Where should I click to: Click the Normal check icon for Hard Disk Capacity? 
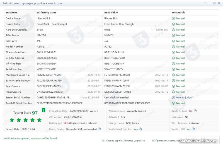pos(173,30)
